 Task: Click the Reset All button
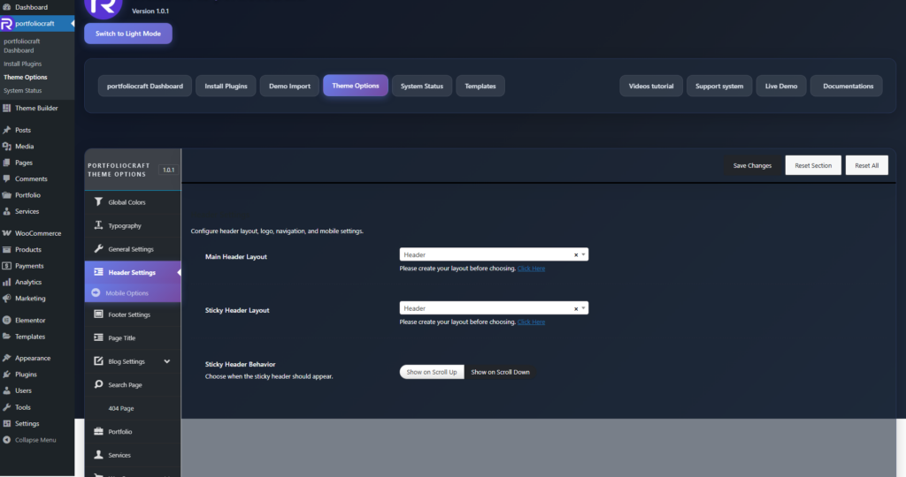866,165
